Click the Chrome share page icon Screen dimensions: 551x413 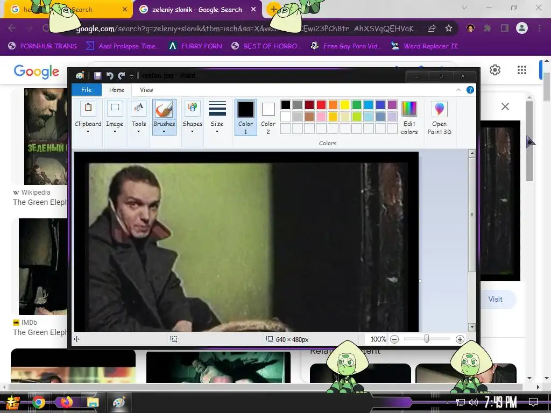tap(432, 29)
